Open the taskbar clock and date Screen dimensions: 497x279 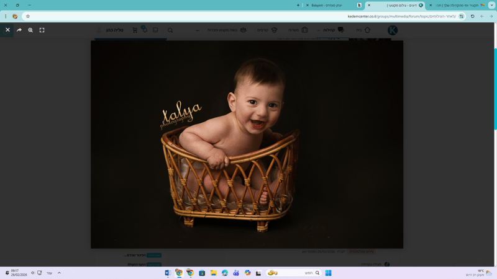click(19, 273)
